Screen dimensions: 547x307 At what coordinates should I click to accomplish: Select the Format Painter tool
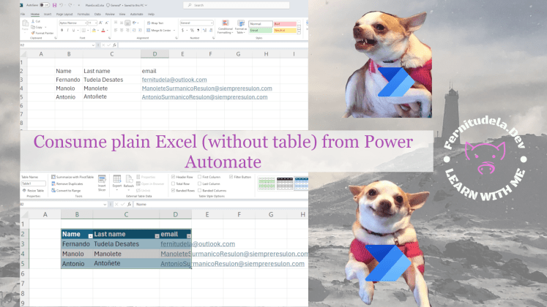pos(42,33)
